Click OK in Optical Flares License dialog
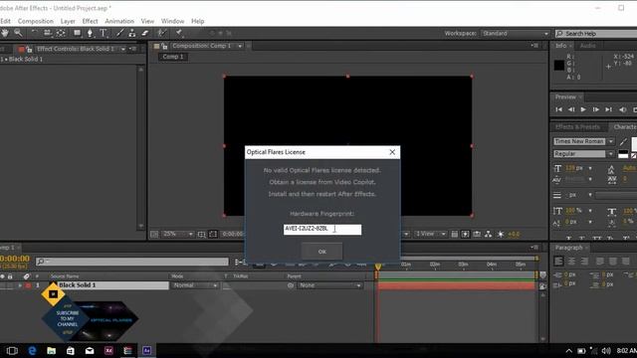Viewport: 637px width, 358px height. [x=322, y=252]
